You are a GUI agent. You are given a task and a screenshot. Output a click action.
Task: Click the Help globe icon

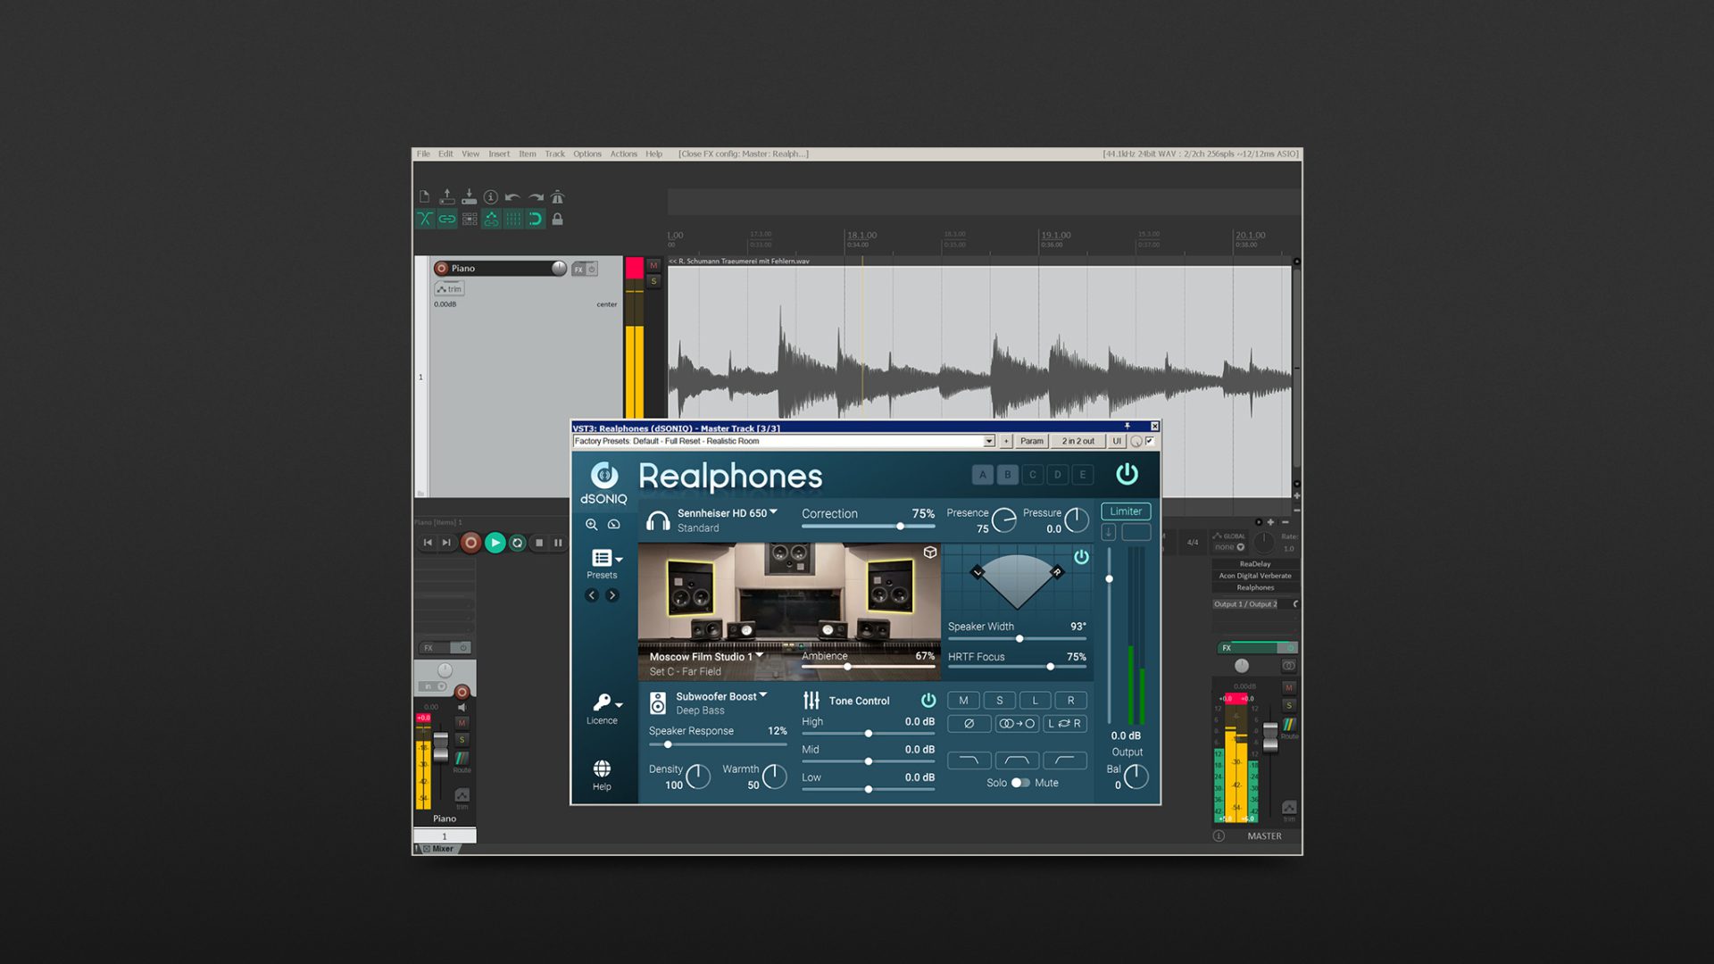(x=602, y=769)
